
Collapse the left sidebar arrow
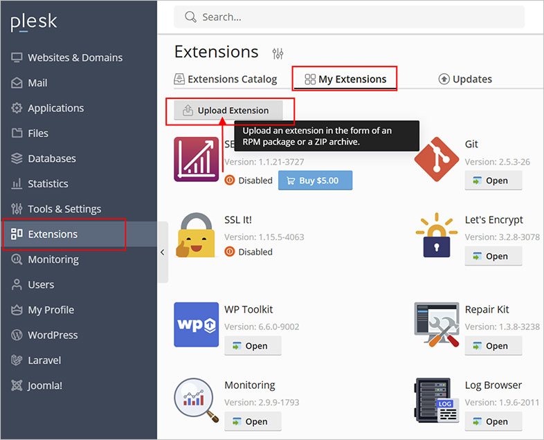(163, 253)
